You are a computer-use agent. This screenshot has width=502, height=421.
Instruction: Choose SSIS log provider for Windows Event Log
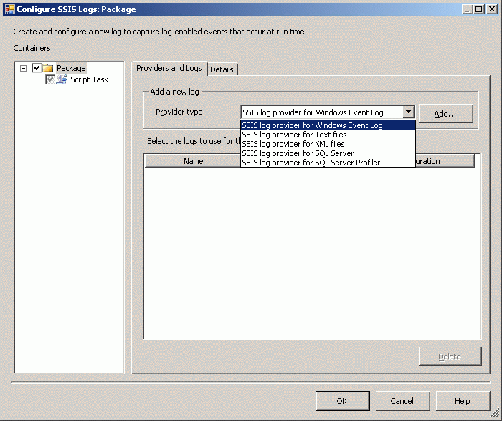(x=328, y=125)
